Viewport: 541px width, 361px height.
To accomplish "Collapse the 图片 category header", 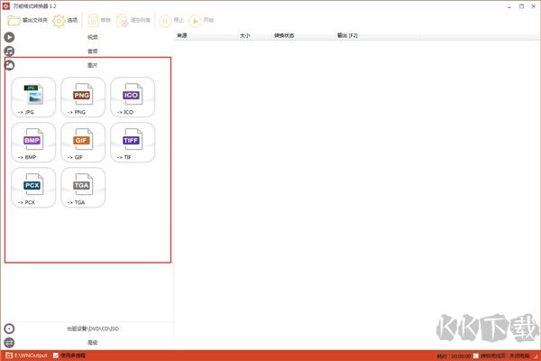I will point(92,66).
